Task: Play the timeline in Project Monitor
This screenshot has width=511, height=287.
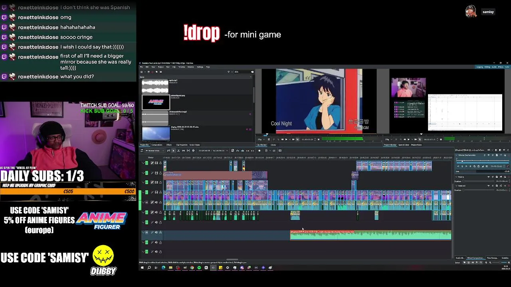Action: pyautogui.click(x=408, y=140)
